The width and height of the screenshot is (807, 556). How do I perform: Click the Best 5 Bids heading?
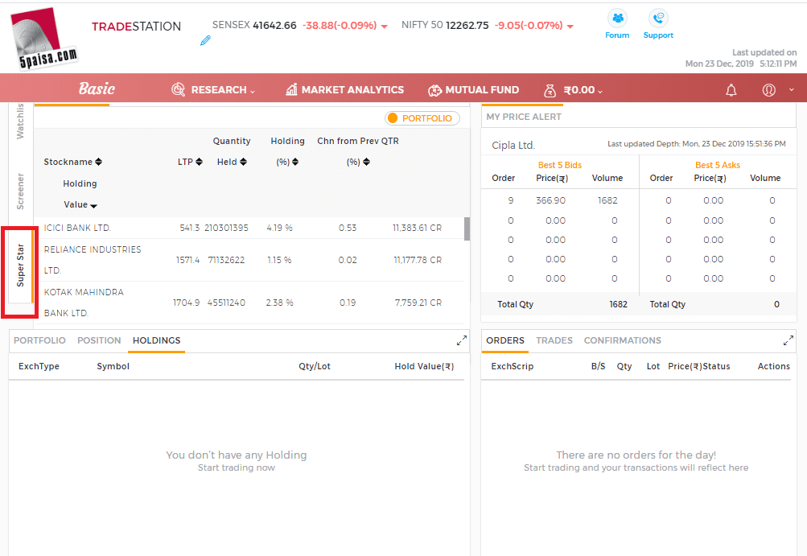click(559, 165)
